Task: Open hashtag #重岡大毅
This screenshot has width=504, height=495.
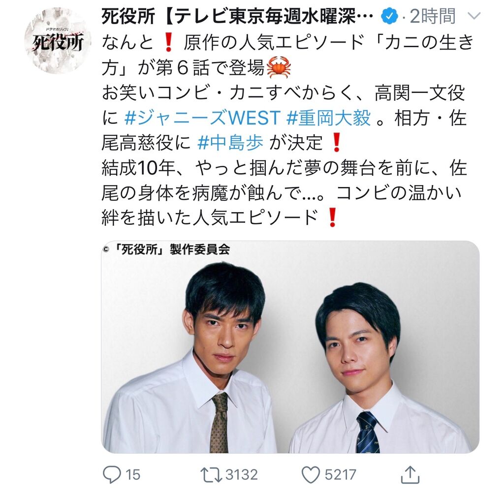Action: coord(328,118)
